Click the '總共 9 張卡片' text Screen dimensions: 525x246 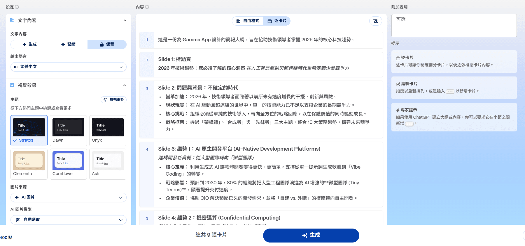coord(211,235)
